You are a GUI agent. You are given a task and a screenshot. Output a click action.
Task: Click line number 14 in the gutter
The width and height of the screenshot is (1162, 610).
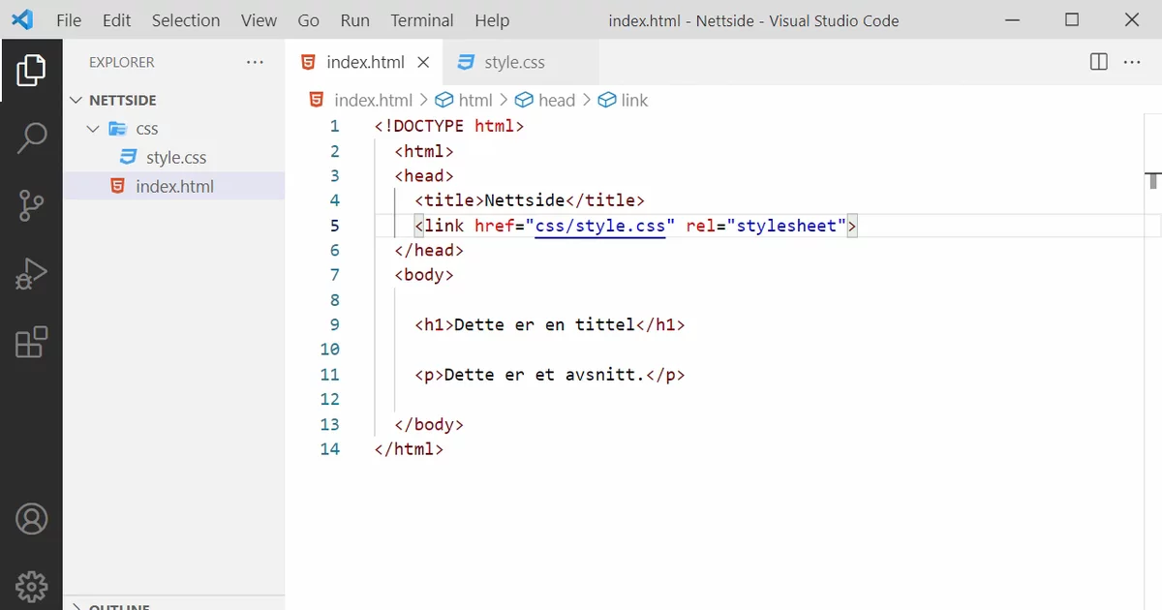coord(330,449)
